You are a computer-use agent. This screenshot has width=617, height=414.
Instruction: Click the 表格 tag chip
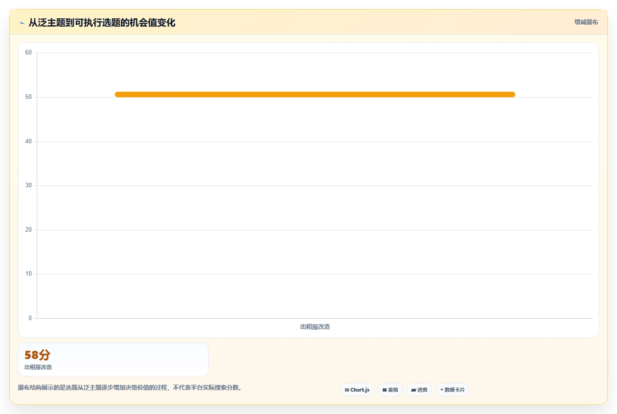pos(390,390)
